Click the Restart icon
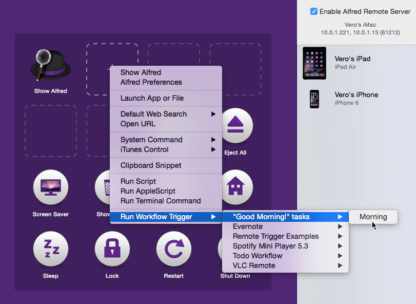416x304 pixels. click(x=173, y=249)
